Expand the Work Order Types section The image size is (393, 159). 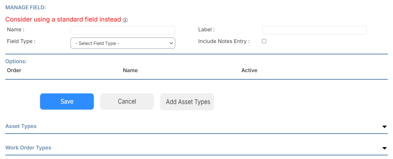(28, 148)
